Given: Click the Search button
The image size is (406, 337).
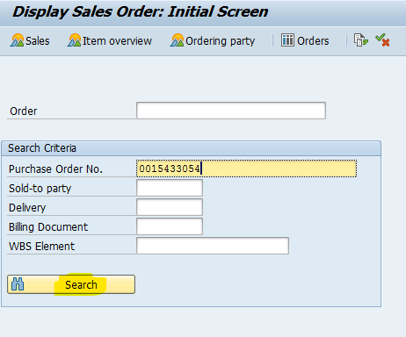Looking at the screenshot, I should [x=71, y=284].
